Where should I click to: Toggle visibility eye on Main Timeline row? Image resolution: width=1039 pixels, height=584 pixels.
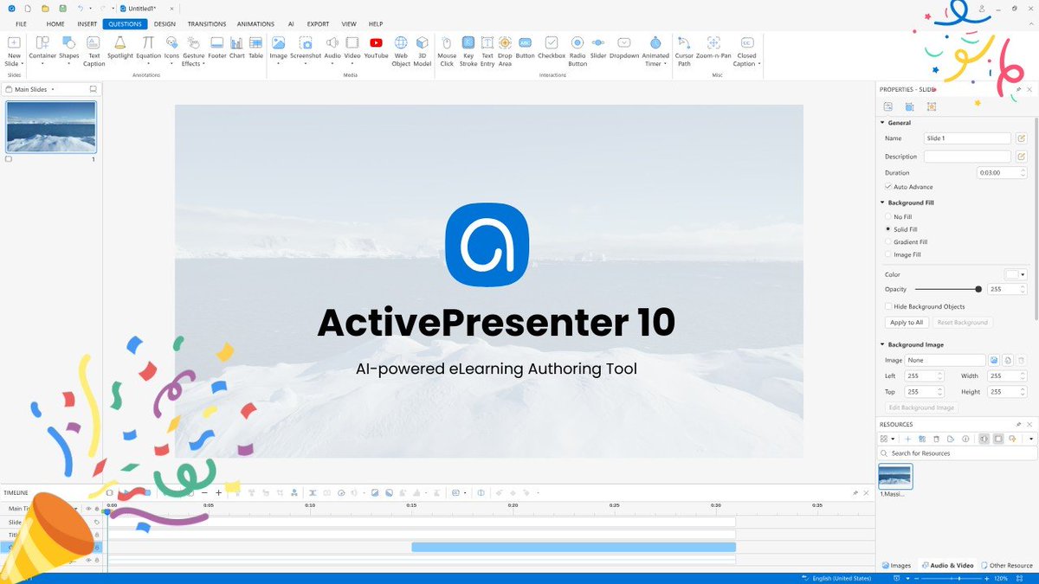tap(88, 509)
